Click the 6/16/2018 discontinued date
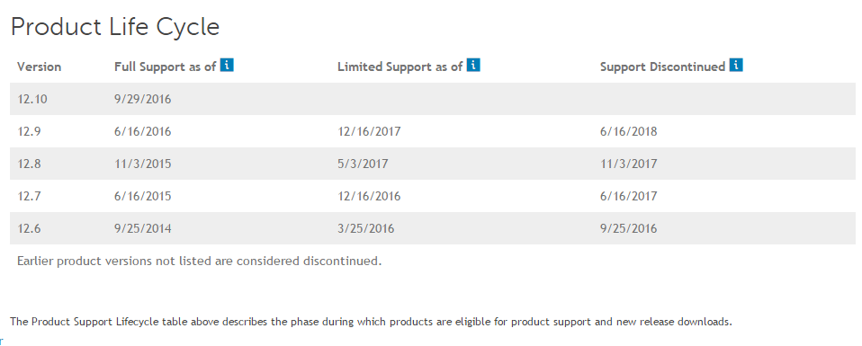This screenshot has width=862, height=346. 628,132
